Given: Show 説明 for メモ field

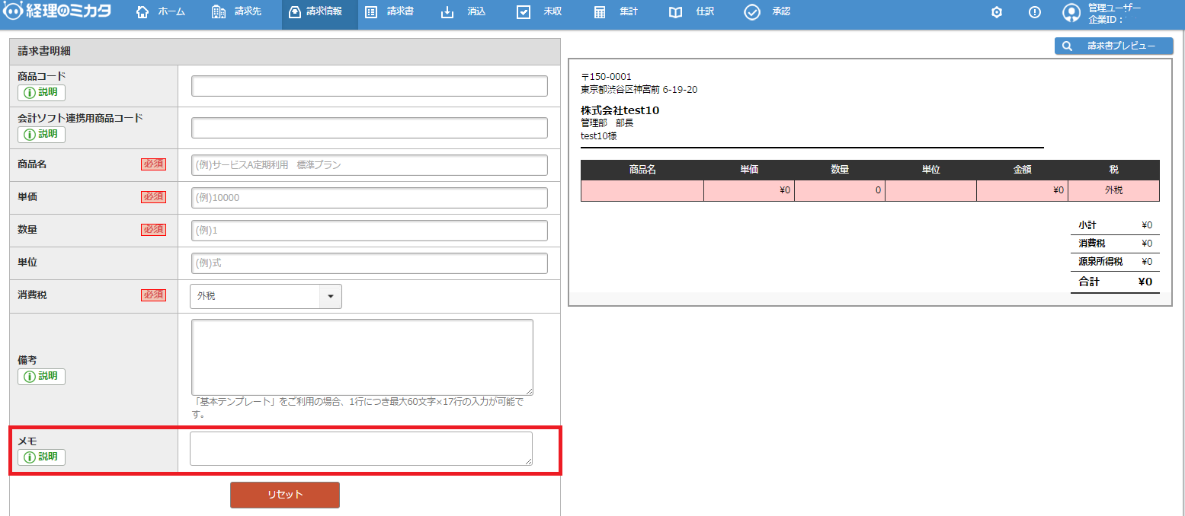Looking at the screenshot, I should [42, 457].
